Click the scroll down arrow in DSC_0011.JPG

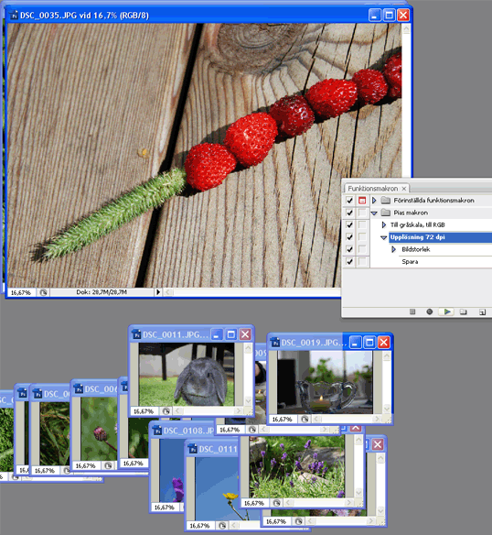[x=248, y=401]
